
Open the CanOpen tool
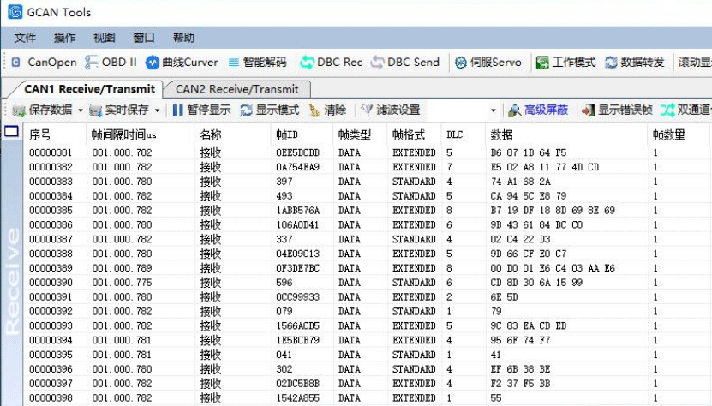(45, 63)
